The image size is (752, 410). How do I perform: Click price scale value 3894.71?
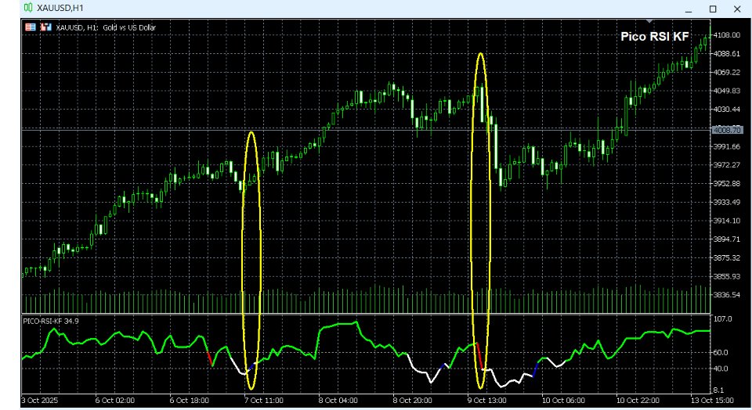point(727,239)
